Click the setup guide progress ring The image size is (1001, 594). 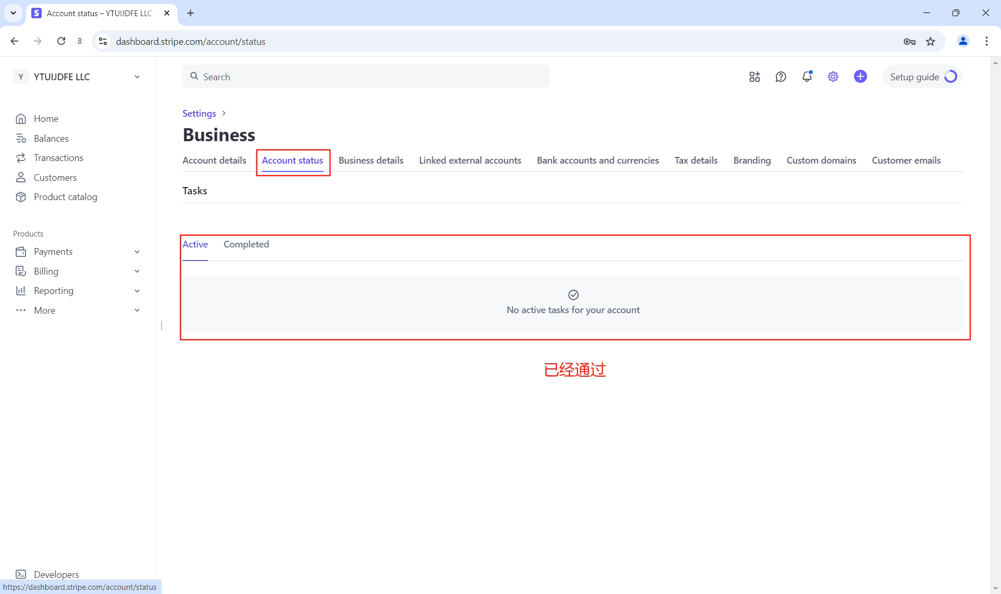tap(951, 76)
